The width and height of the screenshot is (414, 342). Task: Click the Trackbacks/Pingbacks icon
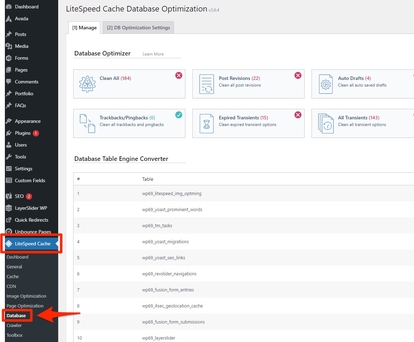[x=87, y=123]
